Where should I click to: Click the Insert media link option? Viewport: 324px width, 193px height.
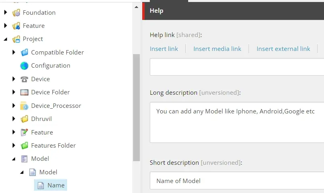pyautogui.click(x=217, y=49)
